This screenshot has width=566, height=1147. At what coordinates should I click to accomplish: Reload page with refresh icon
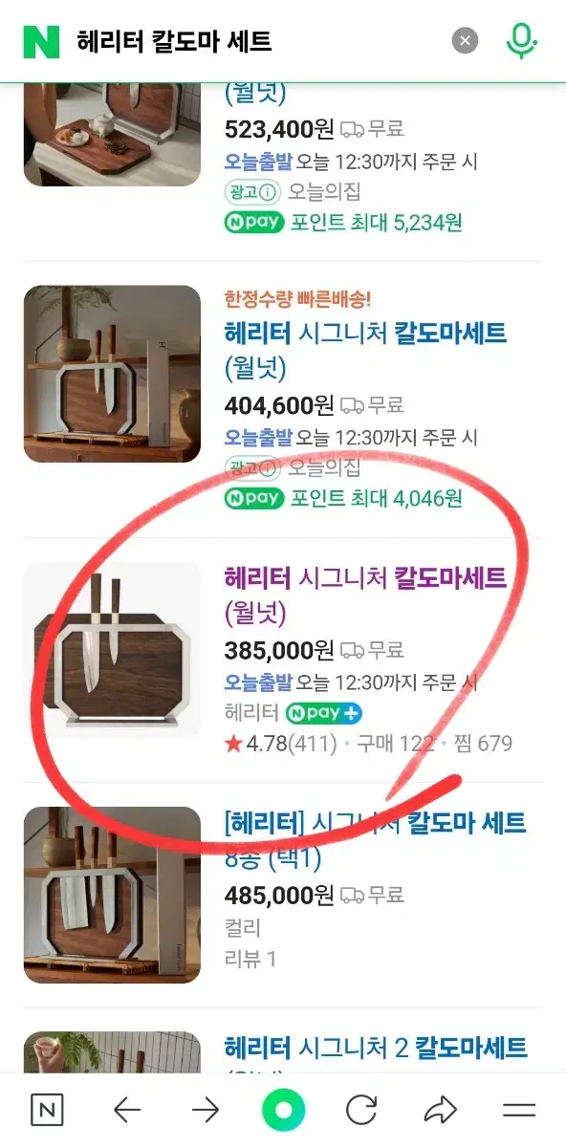click(361, 1110)
